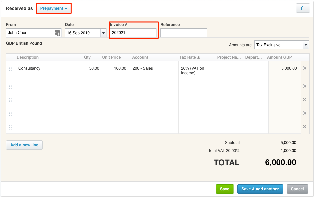Select the 200 - Sales account cell
This screenshot has width=314, height=197.
point(154,69)
